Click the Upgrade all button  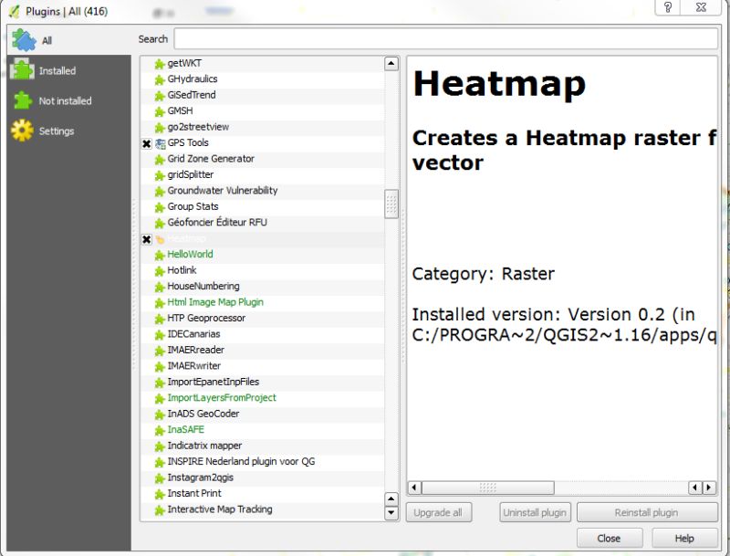point(438,512)
